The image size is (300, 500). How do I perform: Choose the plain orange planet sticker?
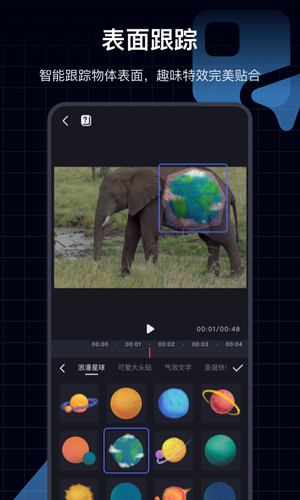[x=126, y=403]
